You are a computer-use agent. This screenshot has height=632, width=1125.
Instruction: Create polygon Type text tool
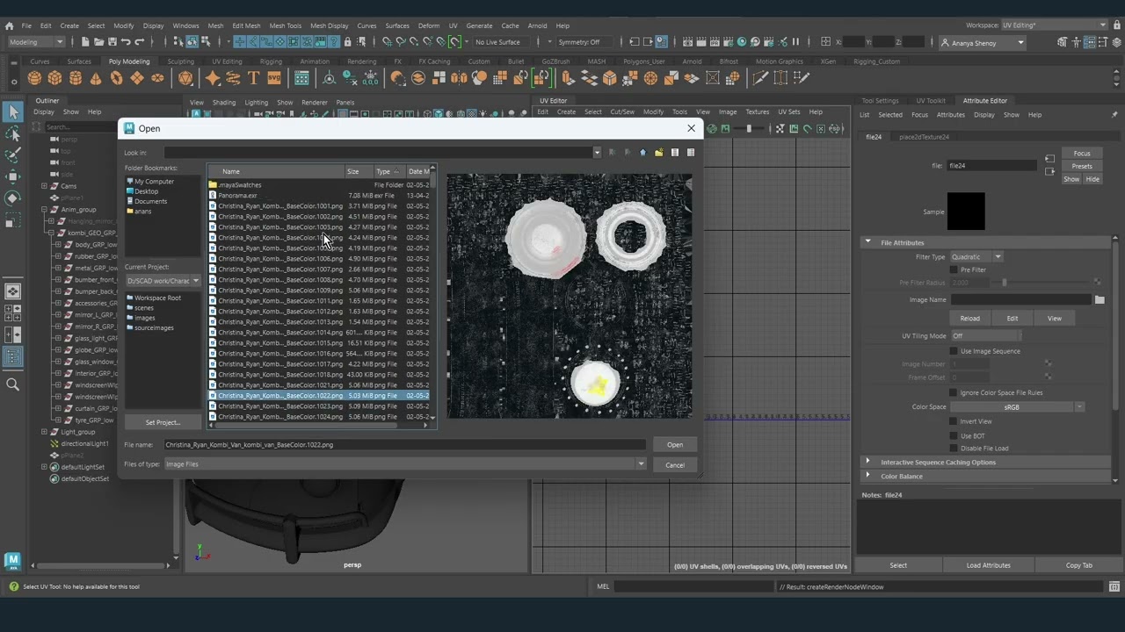click(253, 78)
